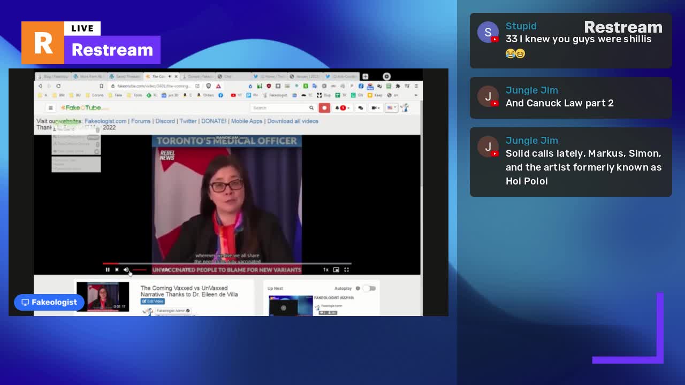This screenshot has height=385, width=685.
Task: Seek on the video progress bar
Action: click(x=227, y=264)
